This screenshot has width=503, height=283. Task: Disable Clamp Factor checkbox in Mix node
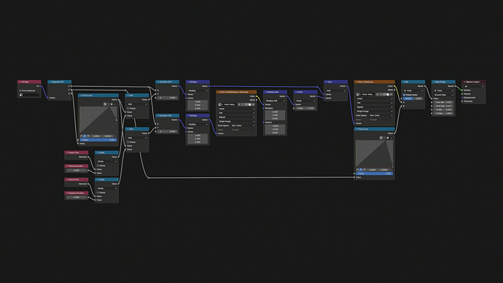click(404, 95)
